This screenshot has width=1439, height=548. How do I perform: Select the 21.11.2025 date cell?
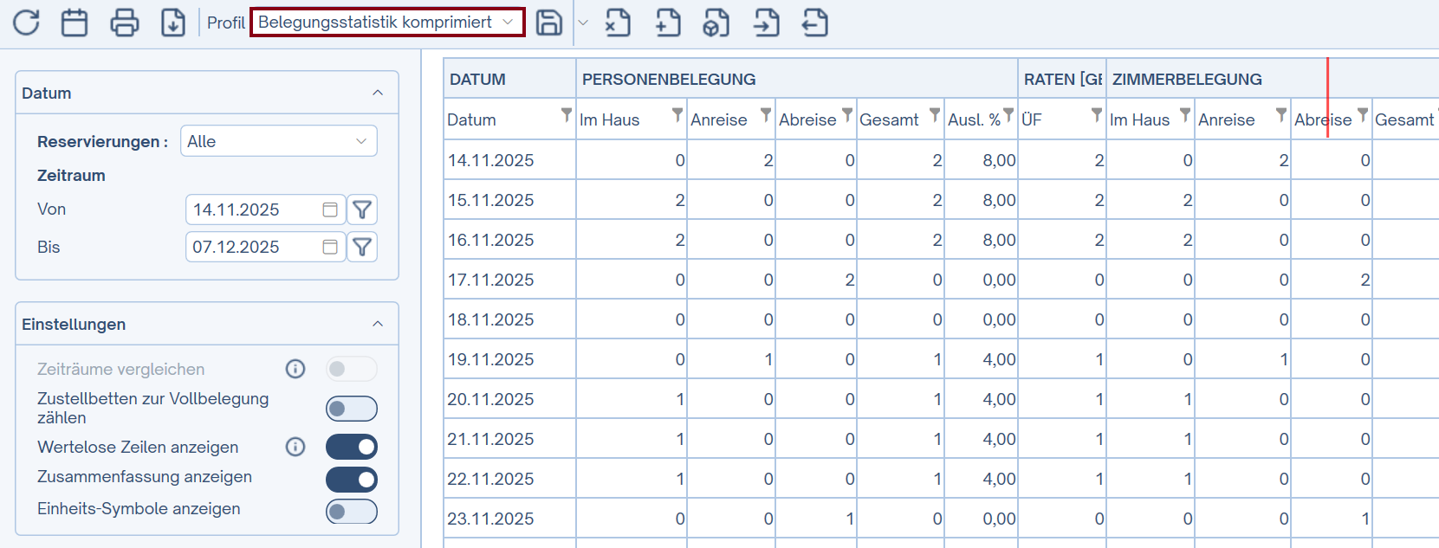coord(509,439)
